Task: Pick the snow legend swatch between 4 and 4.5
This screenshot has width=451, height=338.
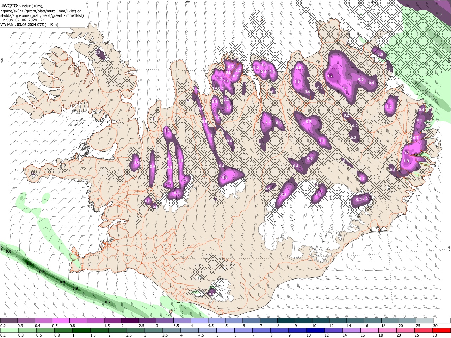Action: pos(199,320)
